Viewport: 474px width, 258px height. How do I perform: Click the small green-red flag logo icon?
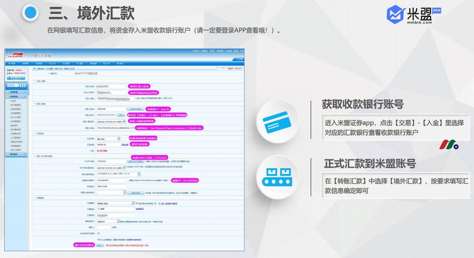pos(449,145)
